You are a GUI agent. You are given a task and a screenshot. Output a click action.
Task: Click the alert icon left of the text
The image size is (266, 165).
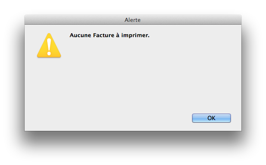click(x=49, y=45)
